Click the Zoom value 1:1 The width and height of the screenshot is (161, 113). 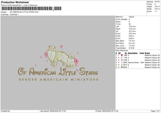coord(156,11)
